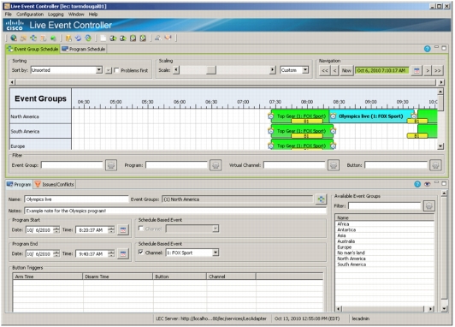Select the Event Group Schedule tab

32,49
